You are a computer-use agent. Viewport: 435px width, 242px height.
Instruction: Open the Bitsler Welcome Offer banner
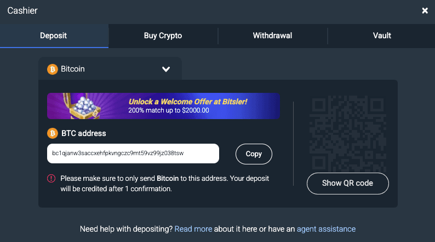pos(163,106)
